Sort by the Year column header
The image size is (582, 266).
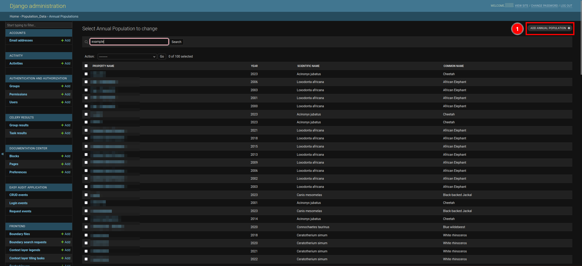point(254,66)
